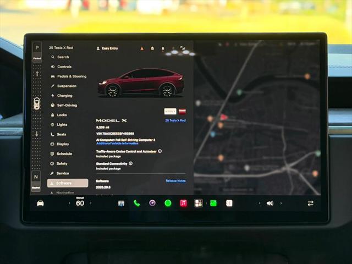Tap the volume speaker icon
This screenshot has height=264, width=352.
tap(270, 204)
